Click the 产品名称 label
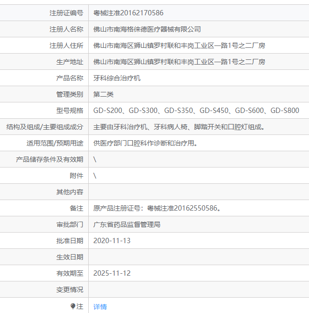The height and width of the screenshot is (313, 309). 70,78
